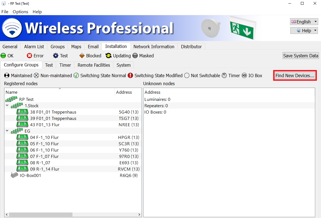
Task: Click Luminaires: 0 in unknown nodes
Action: tap(157, 99)
